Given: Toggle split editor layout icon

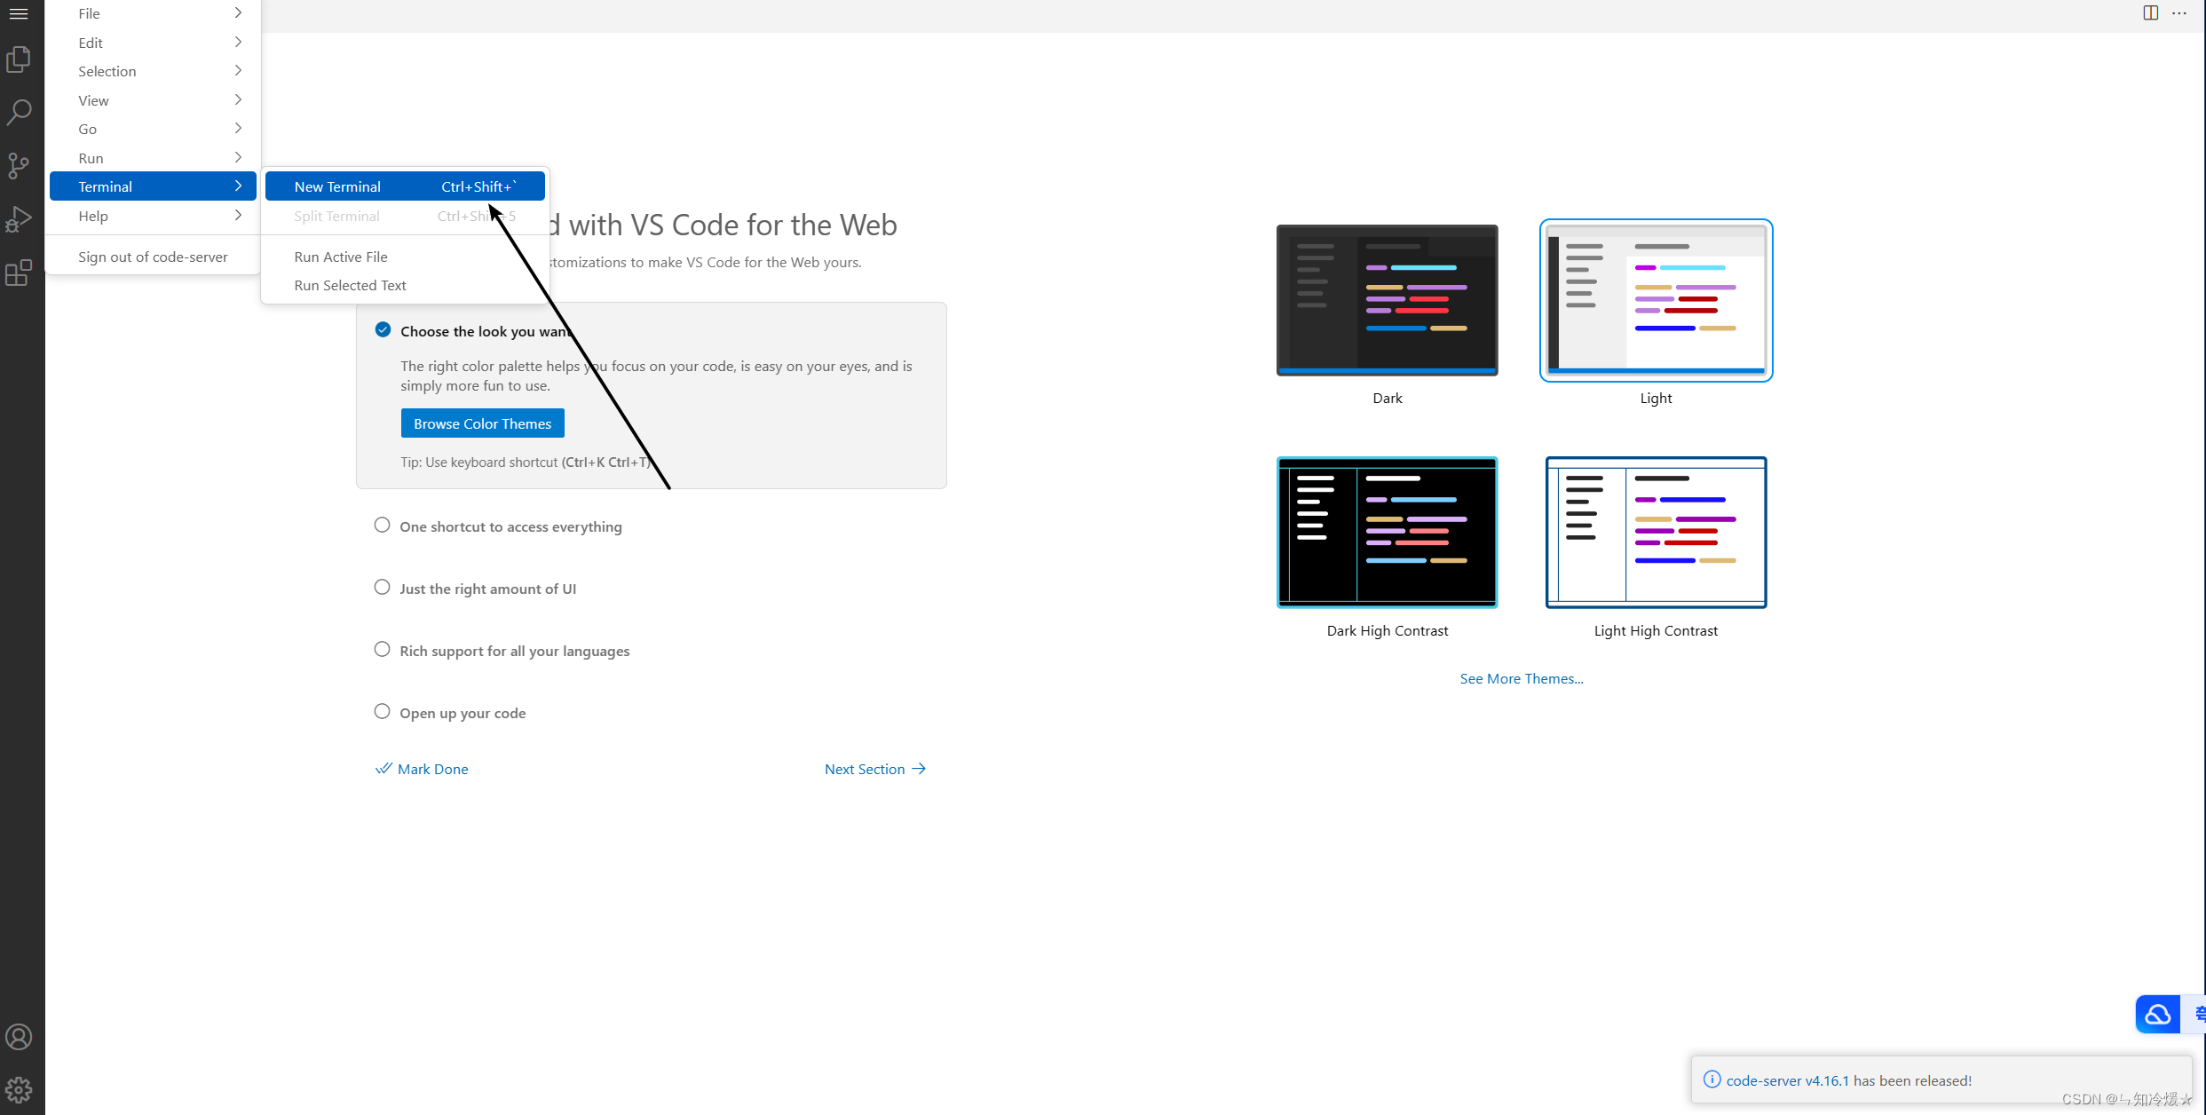Looking at the screenshot, I should (x=2150, y=12).
